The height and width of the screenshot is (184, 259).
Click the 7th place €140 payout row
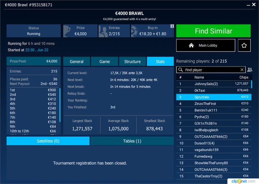33,117
